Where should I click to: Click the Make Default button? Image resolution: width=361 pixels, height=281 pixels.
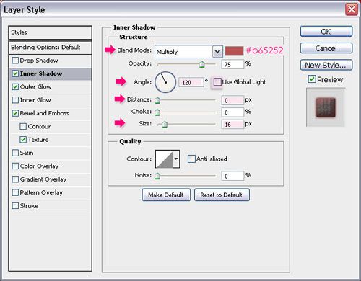click(x=166, y=195)
